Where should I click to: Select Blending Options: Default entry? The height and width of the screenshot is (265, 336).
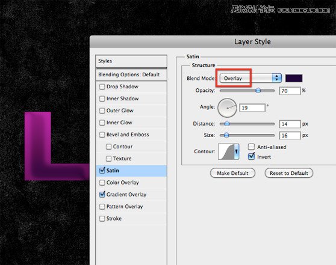pos(131,75)
